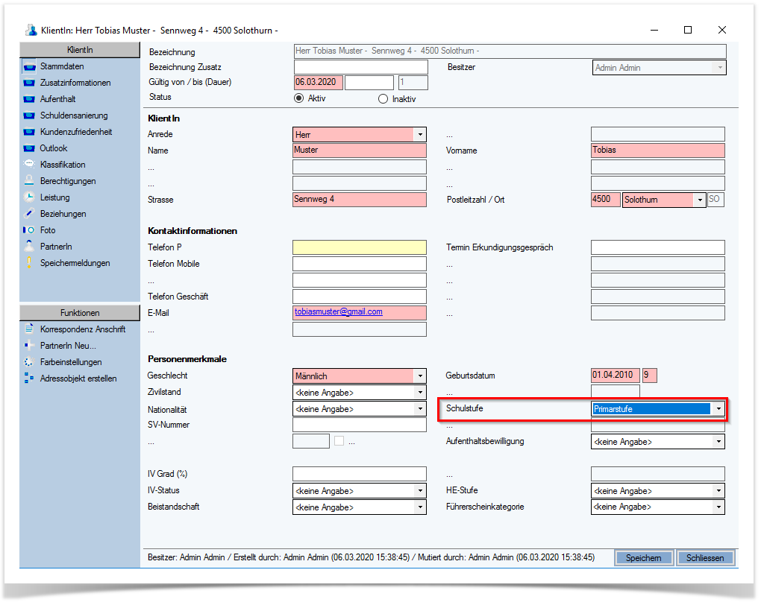Image resolution: width=764 pixels, height=605 pixels.
Task: Run the Farbeinstellungen function
Action: coord(71,362)
